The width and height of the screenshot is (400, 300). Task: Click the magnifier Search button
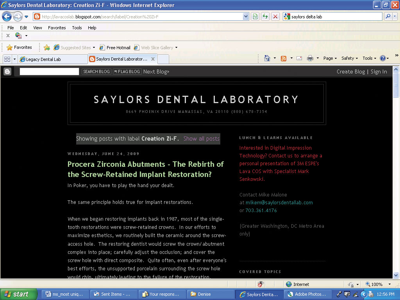point(388,16)
